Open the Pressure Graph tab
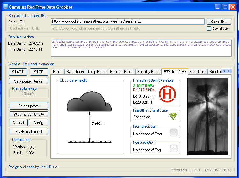 click(122, 72)
